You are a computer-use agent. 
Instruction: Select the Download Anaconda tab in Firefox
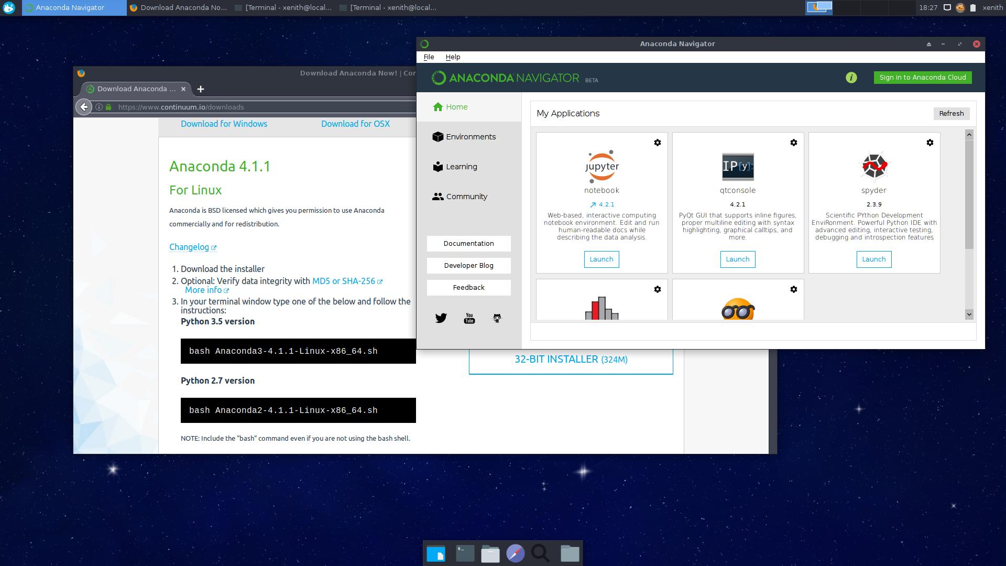tap(135, 89)
